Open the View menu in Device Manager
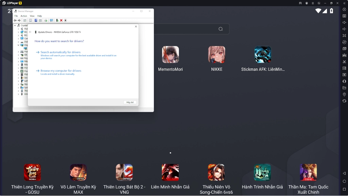348x196 pixels. (x=32, y=16)
